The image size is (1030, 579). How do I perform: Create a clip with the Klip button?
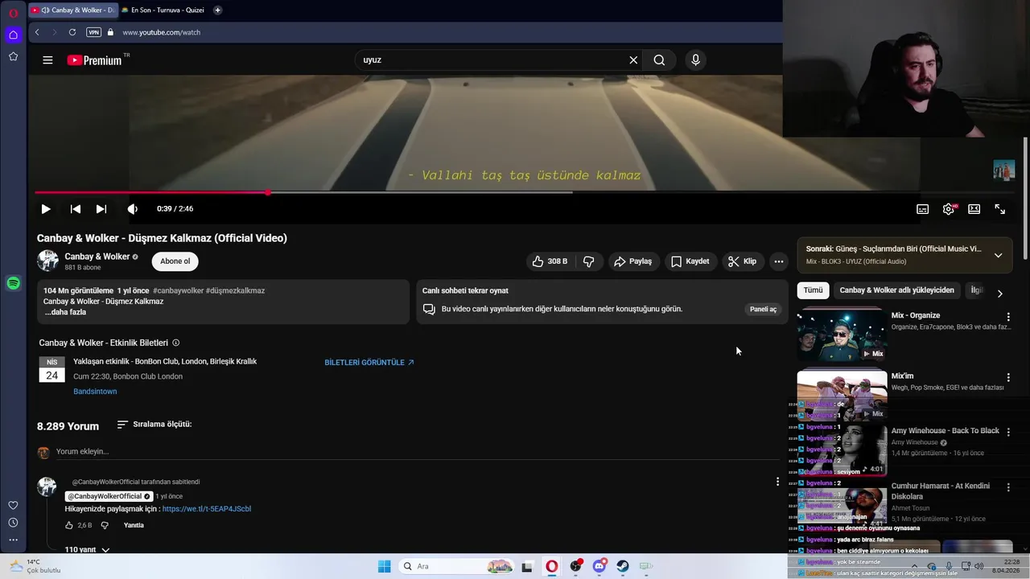[x=742, y=261]
